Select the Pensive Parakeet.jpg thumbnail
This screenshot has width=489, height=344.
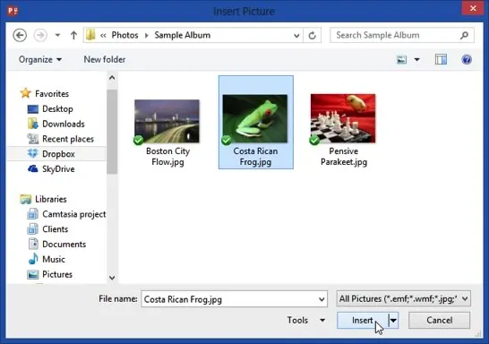pyautogui.click(x=343, y=118)
